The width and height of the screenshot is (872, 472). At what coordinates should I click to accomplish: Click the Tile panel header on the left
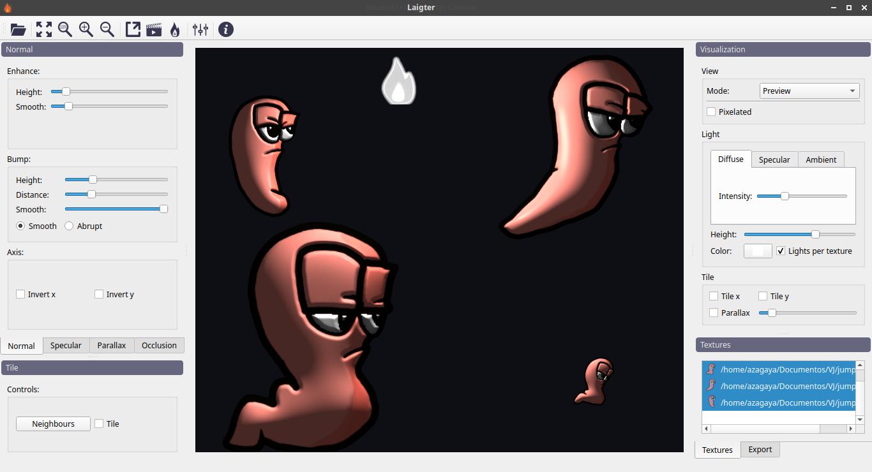[92, 367]
